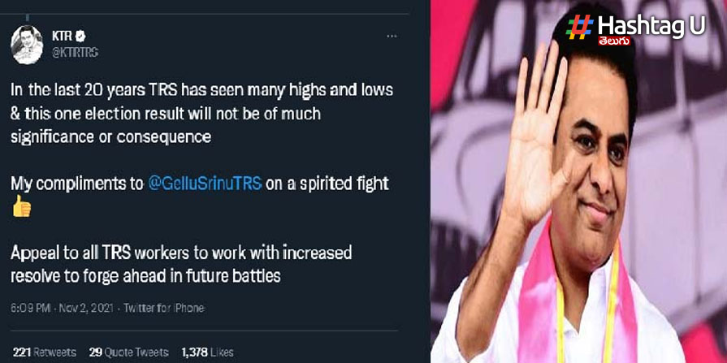Click the tweet's first paragraph text
This screenshot has width=727, height=363.
pos(201,113)
